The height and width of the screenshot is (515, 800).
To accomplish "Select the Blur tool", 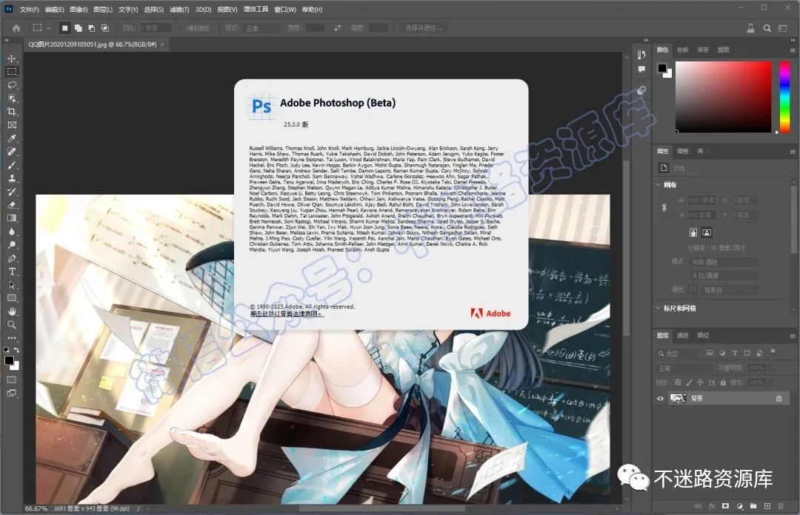I will tap(12, 232).
